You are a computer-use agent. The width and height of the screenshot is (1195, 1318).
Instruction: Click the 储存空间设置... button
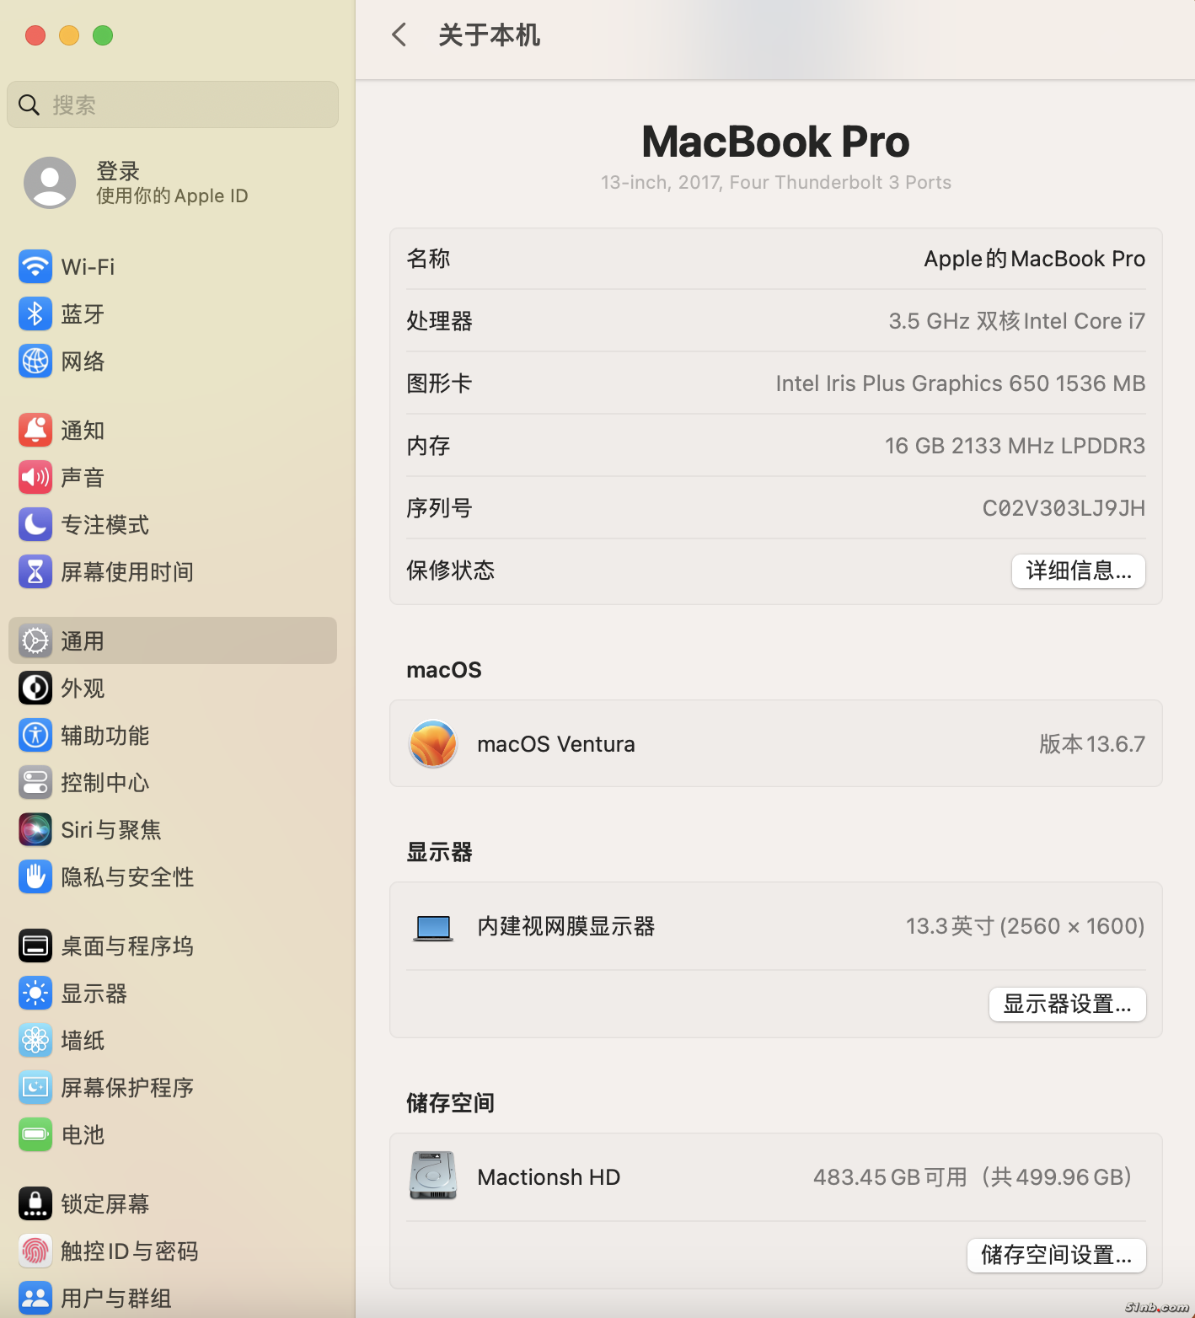[x=1056, y=1256]
